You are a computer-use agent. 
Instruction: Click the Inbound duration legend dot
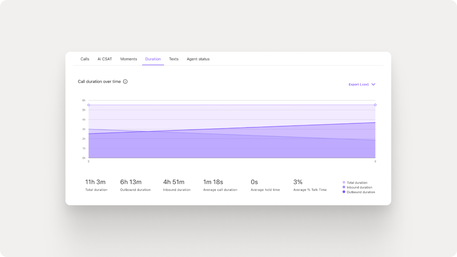coord(344,187)
